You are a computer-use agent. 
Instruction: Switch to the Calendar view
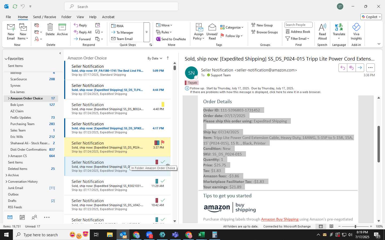tap(22, 217)
